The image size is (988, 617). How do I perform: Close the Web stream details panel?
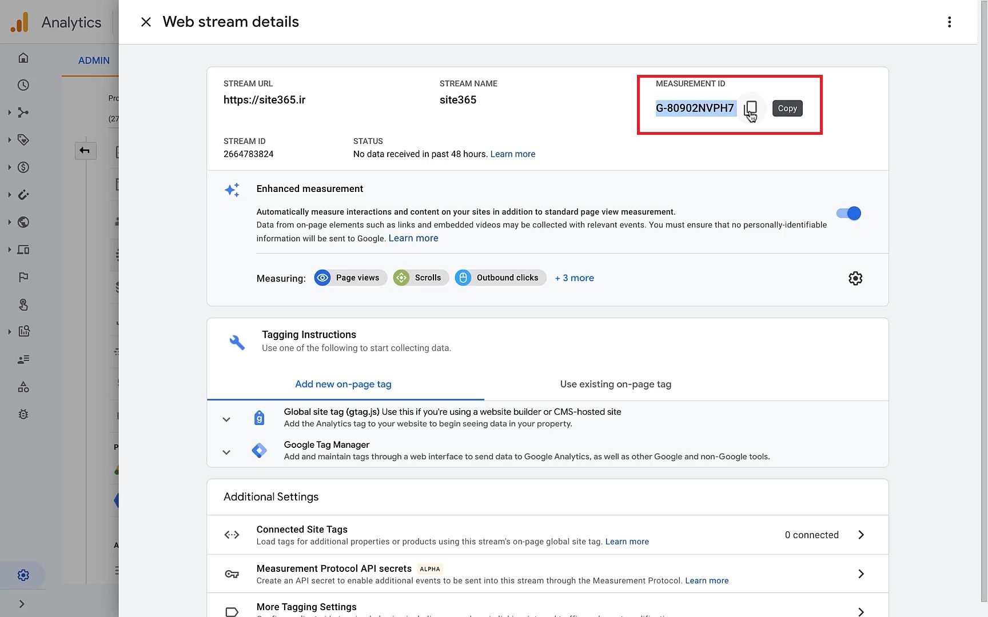tap(146, 22)
